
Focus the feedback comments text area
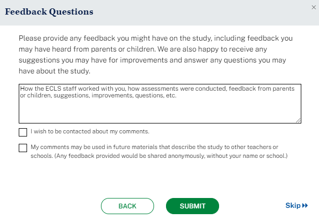159,110
